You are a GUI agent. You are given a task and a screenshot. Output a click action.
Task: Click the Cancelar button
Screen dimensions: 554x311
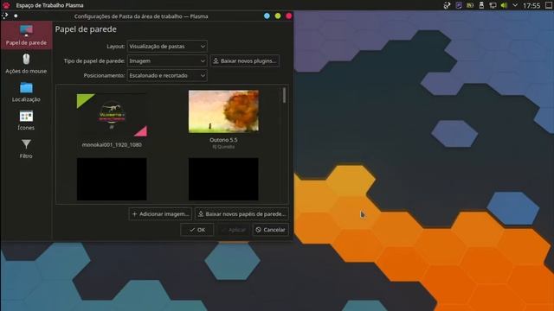[271, 230]
